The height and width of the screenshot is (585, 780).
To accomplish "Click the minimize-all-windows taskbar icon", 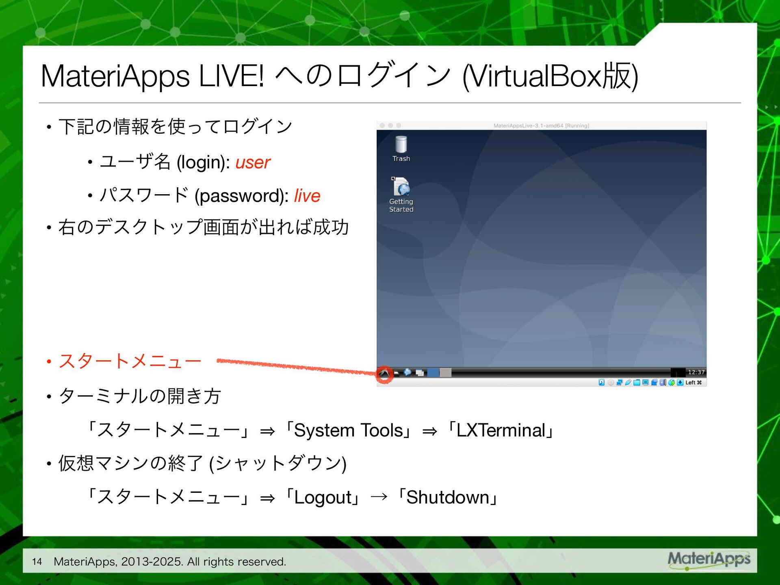I will 420,373.
